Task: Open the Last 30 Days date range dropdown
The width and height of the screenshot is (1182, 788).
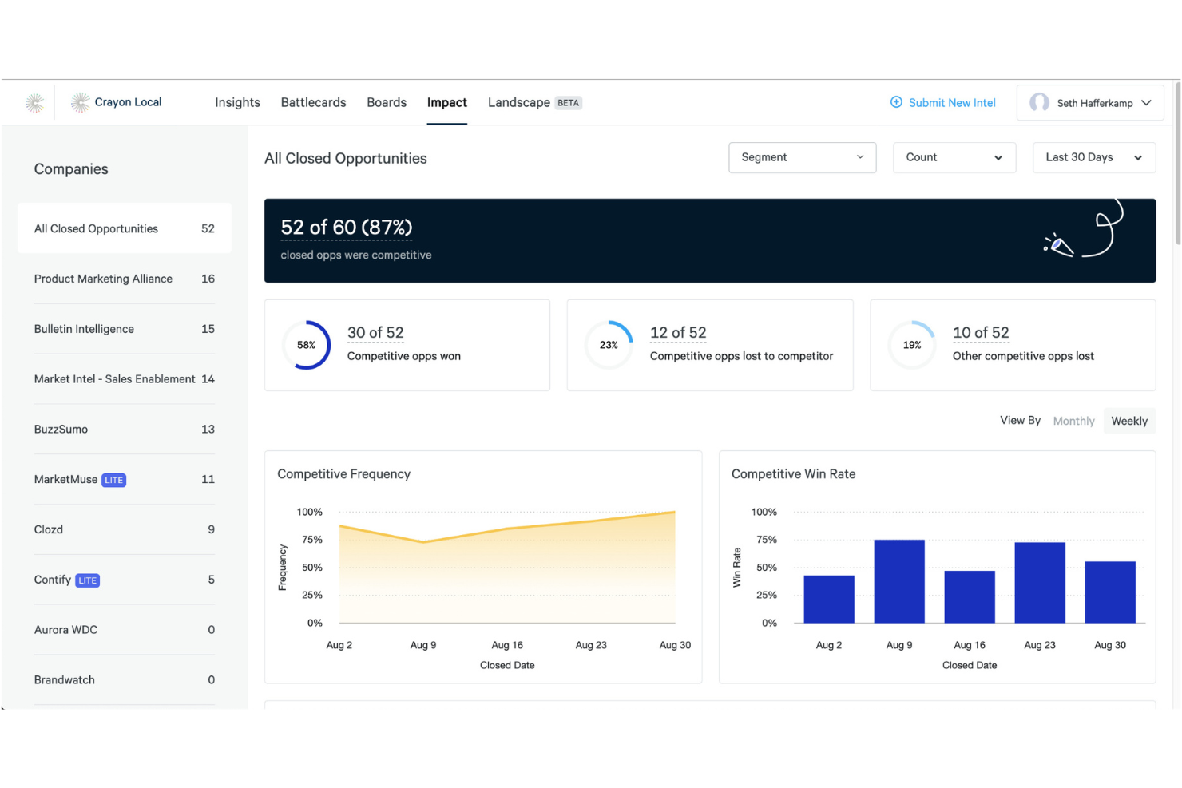Action: point(1093,157)
